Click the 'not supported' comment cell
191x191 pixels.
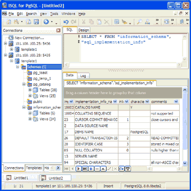coord(165,113)
